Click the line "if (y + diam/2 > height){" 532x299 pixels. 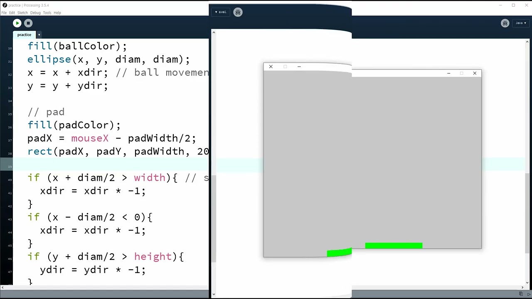(106, 257)
